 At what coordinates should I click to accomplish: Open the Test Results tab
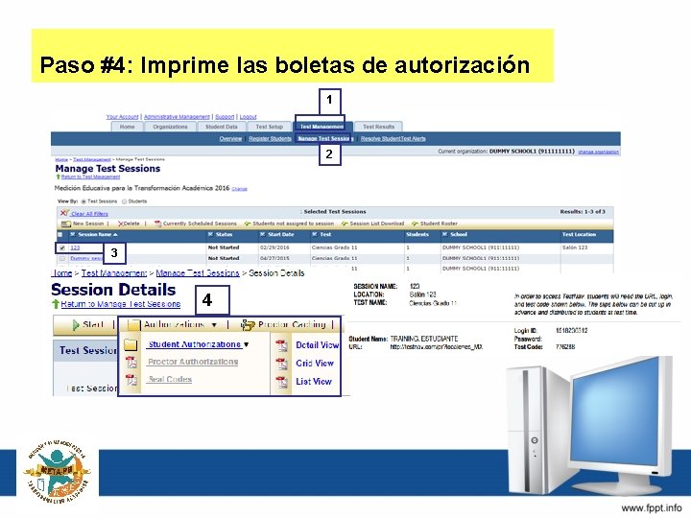click(378, 127)
